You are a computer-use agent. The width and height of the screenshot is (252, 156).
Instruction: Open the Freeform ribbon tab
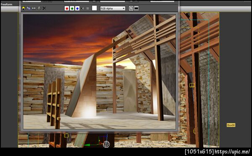tap(6, 4)
